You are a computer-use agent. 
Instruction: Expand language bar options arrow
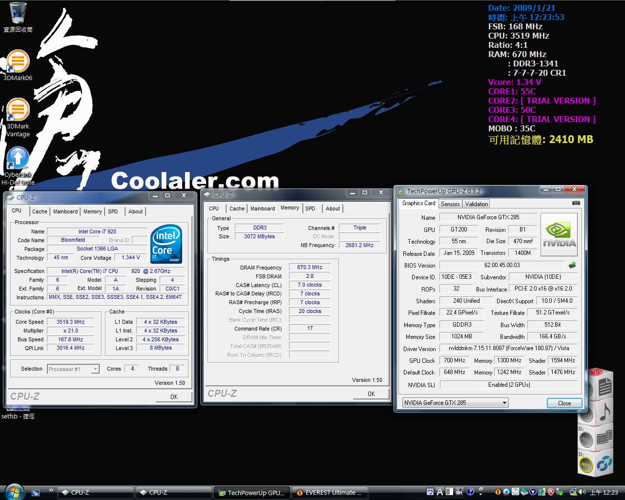point(480,494)
